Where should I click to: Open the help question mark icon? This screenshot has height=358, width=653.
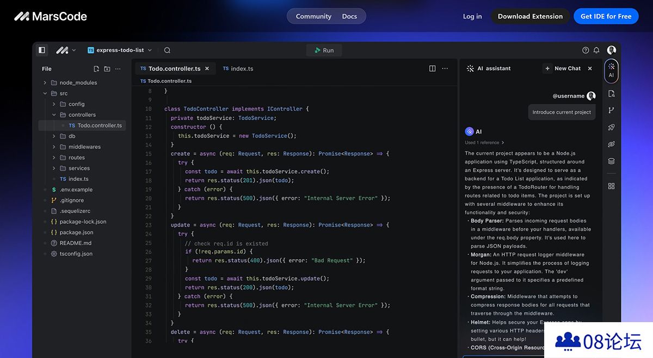click(586, 50)
